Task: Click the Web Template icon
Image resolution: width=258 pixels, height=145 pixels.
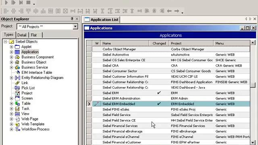Action: [17, 124]
